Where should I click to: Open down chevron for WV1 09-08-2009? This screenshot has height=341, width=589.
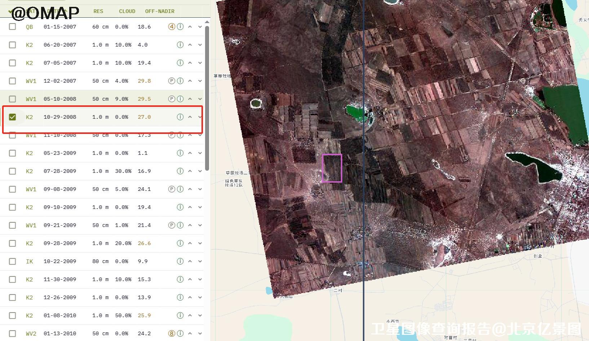pyautogui.click(x=200, y=189)
